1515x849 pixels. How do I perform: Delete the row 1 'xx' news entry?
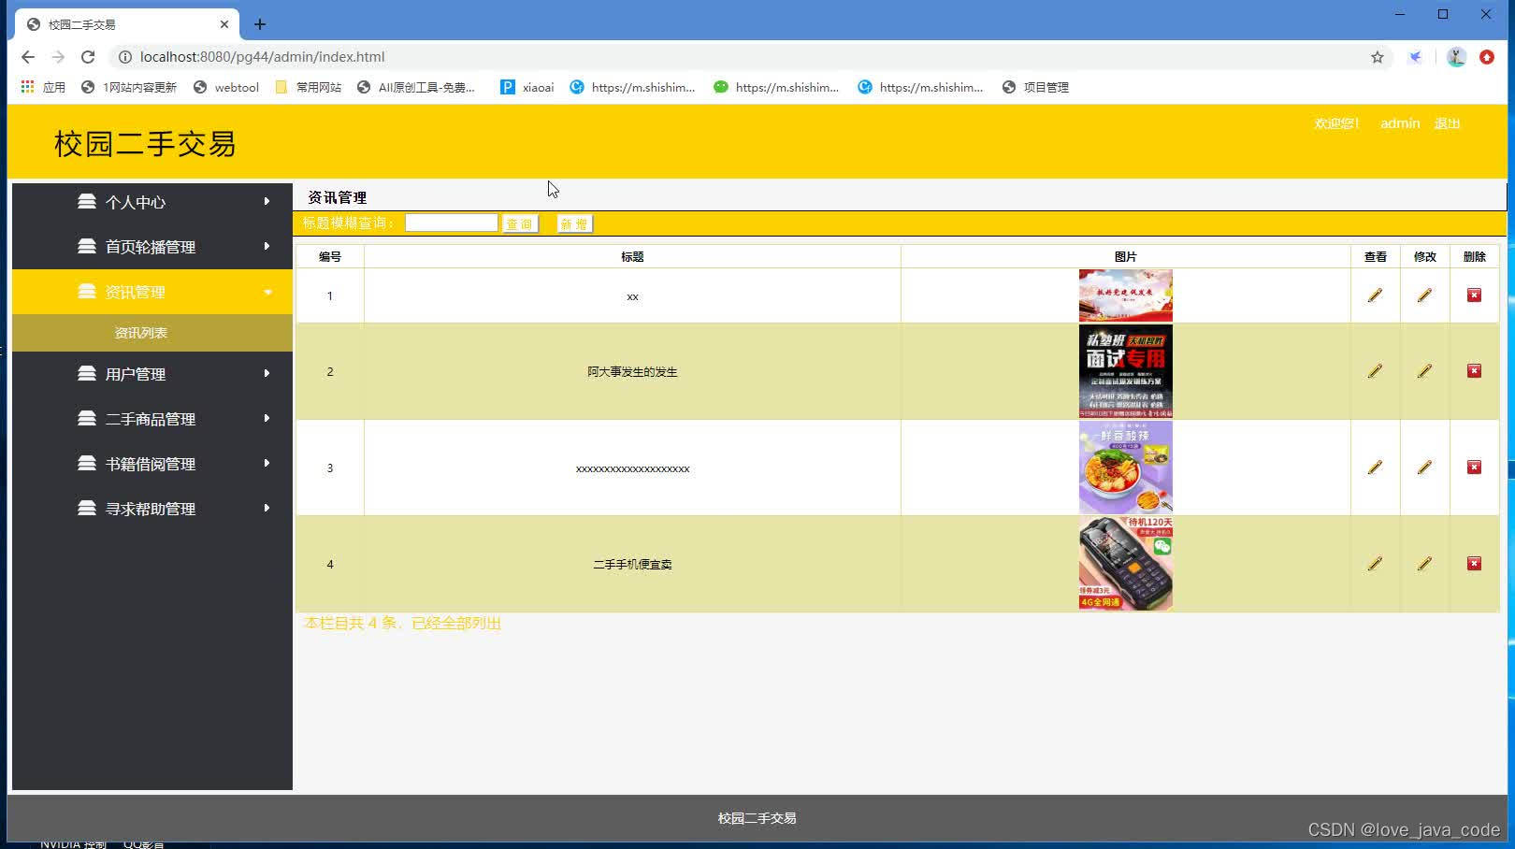1474,295
